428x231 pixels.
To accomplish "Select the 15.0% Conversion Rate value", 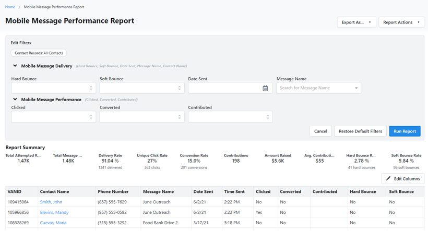I will 194,161.
